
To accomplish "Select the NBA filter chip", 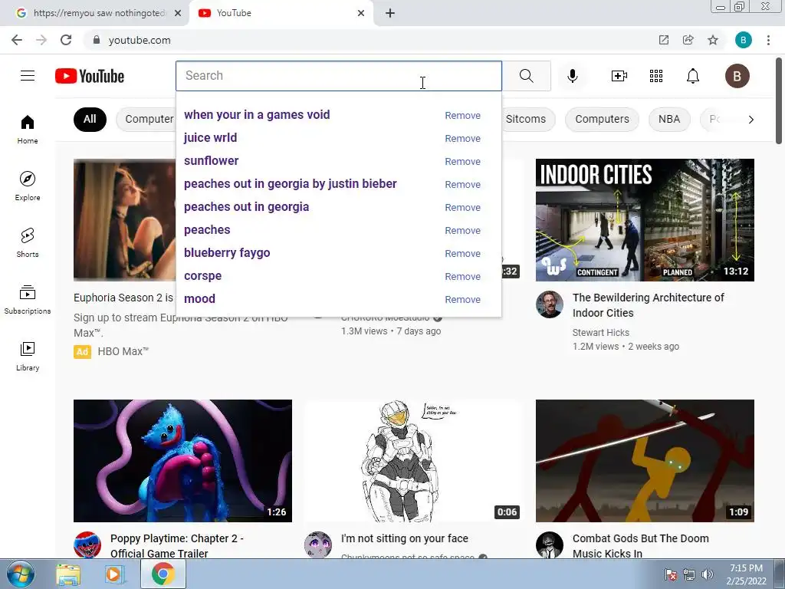I will (x=669, y=119).
